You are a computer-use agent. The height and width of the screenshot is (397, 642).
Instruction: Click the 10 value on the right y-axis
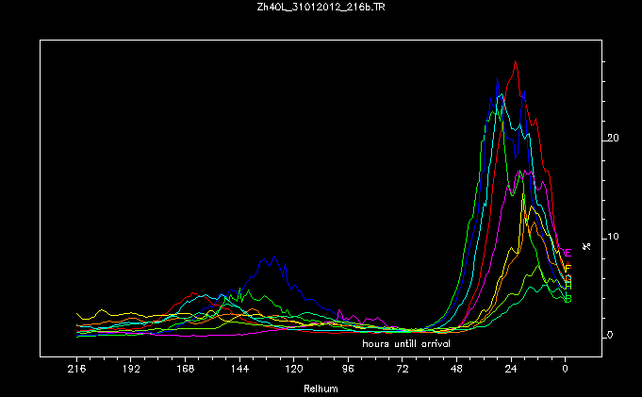[613, 236]
